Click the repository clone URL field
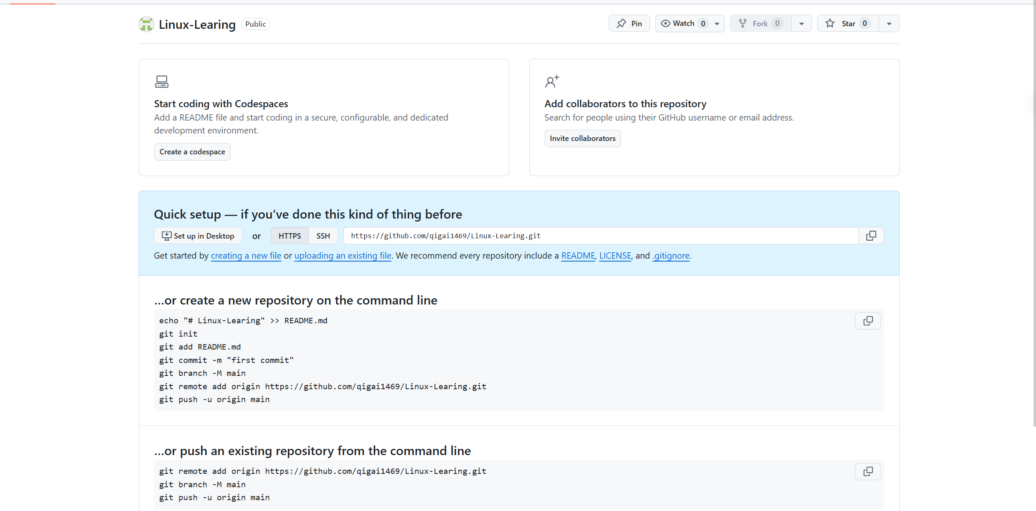 tap(601, 236)
